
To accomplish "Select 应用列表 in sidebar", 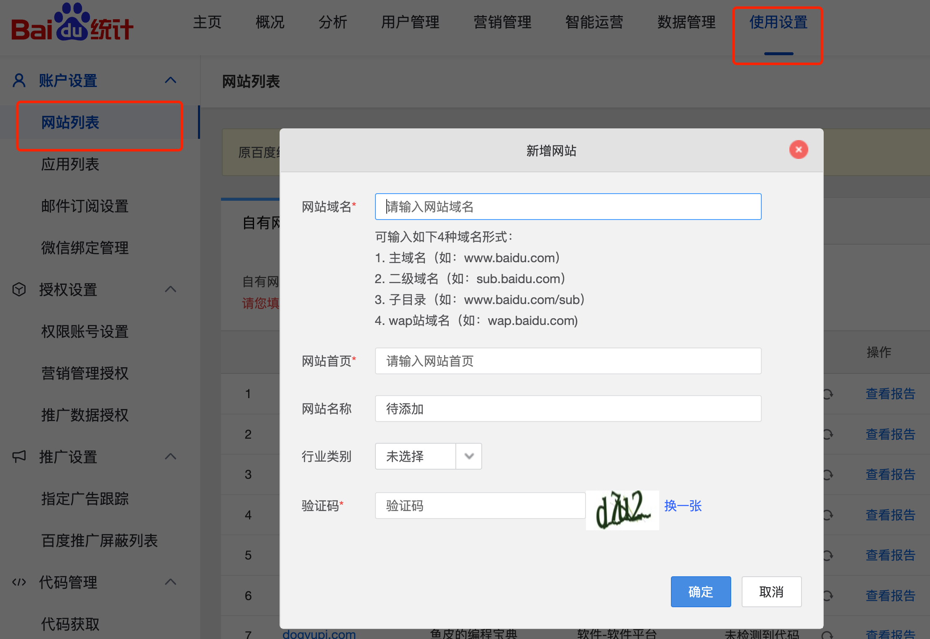I will (x=70, y=164).
